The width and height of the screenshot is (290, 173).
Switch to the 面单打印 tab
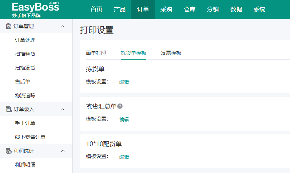point(96,53)
